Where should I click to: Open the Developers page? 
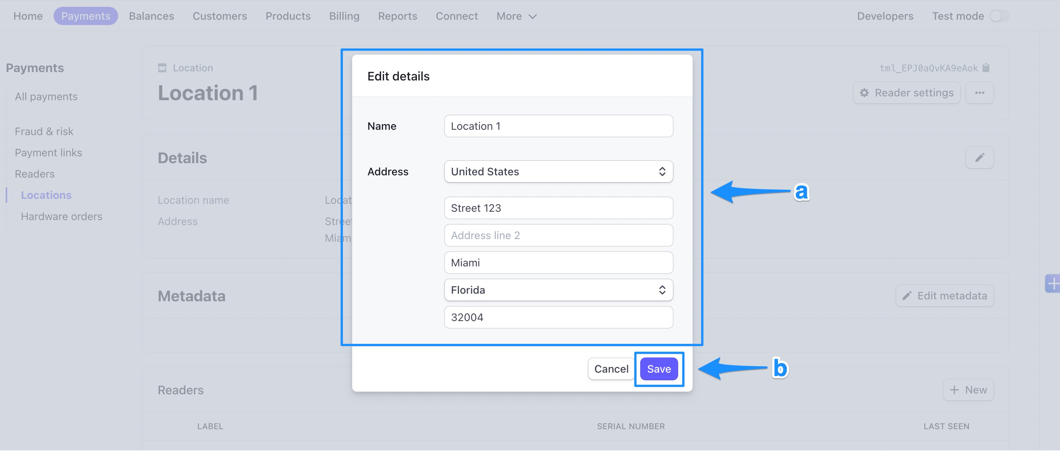pyautogui.click(x=885, y=16)
